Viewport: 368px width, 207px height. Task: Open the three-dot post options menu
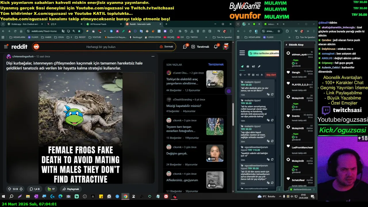(153, 56)
